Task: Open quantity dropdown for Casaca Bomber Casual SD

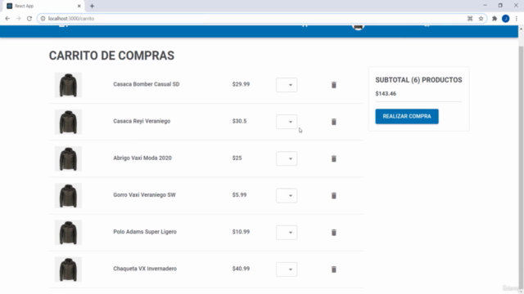Action: click(x=287, y=85)
